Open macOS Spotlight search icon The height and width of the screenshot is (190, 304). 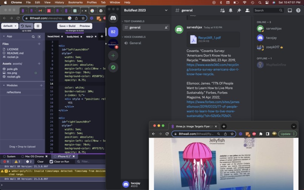click(260, 3)
